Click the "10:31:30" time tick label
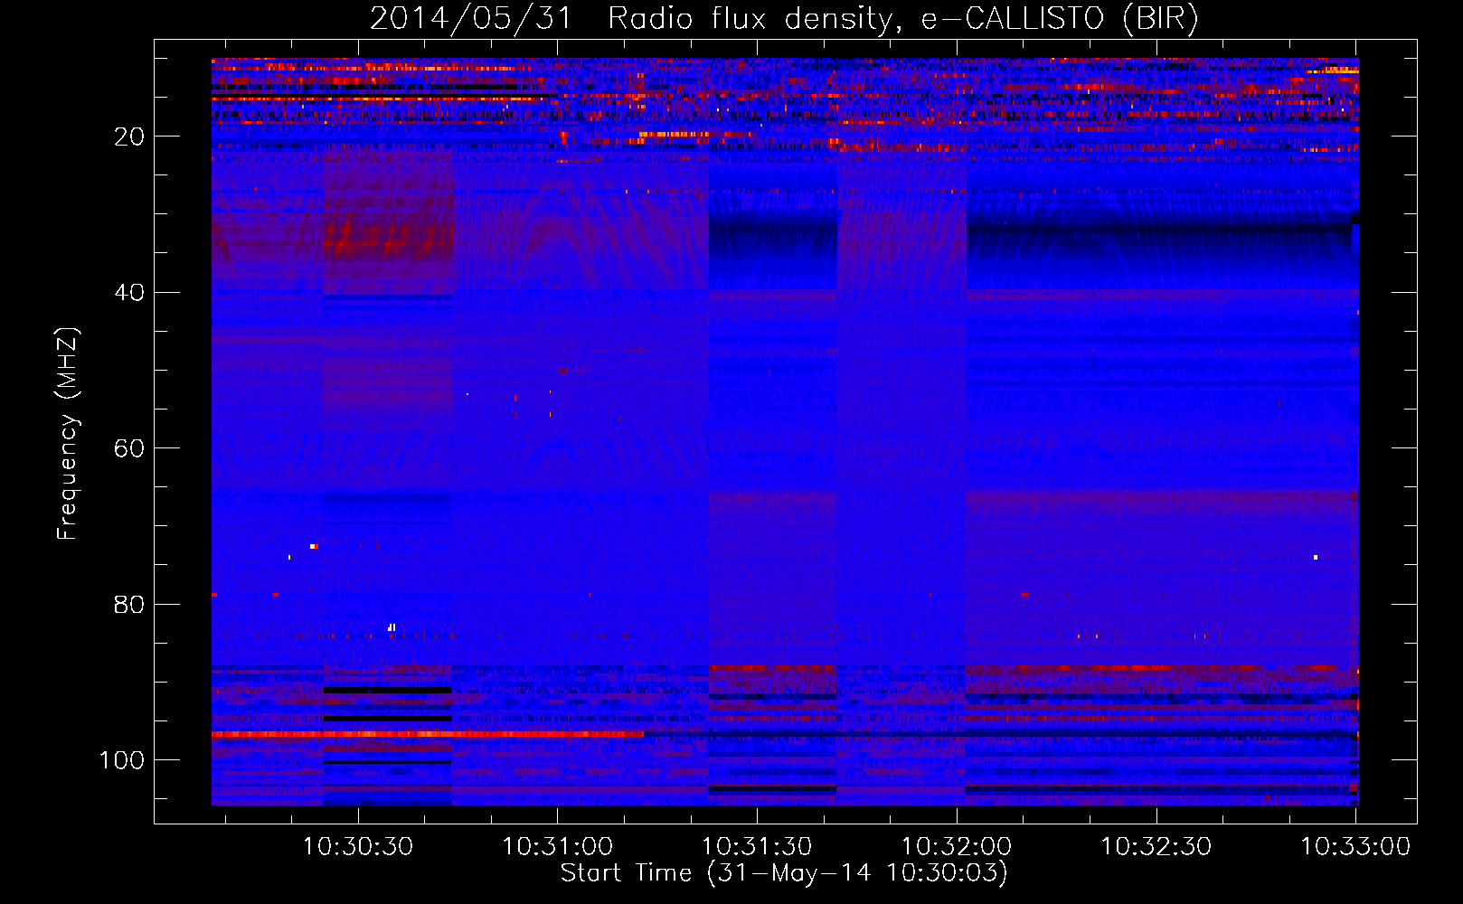This screenshot has height=904, width=1463. coord(757,847)
